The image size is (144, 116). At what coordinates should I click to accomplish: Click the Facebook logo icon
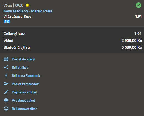[6, 75]
